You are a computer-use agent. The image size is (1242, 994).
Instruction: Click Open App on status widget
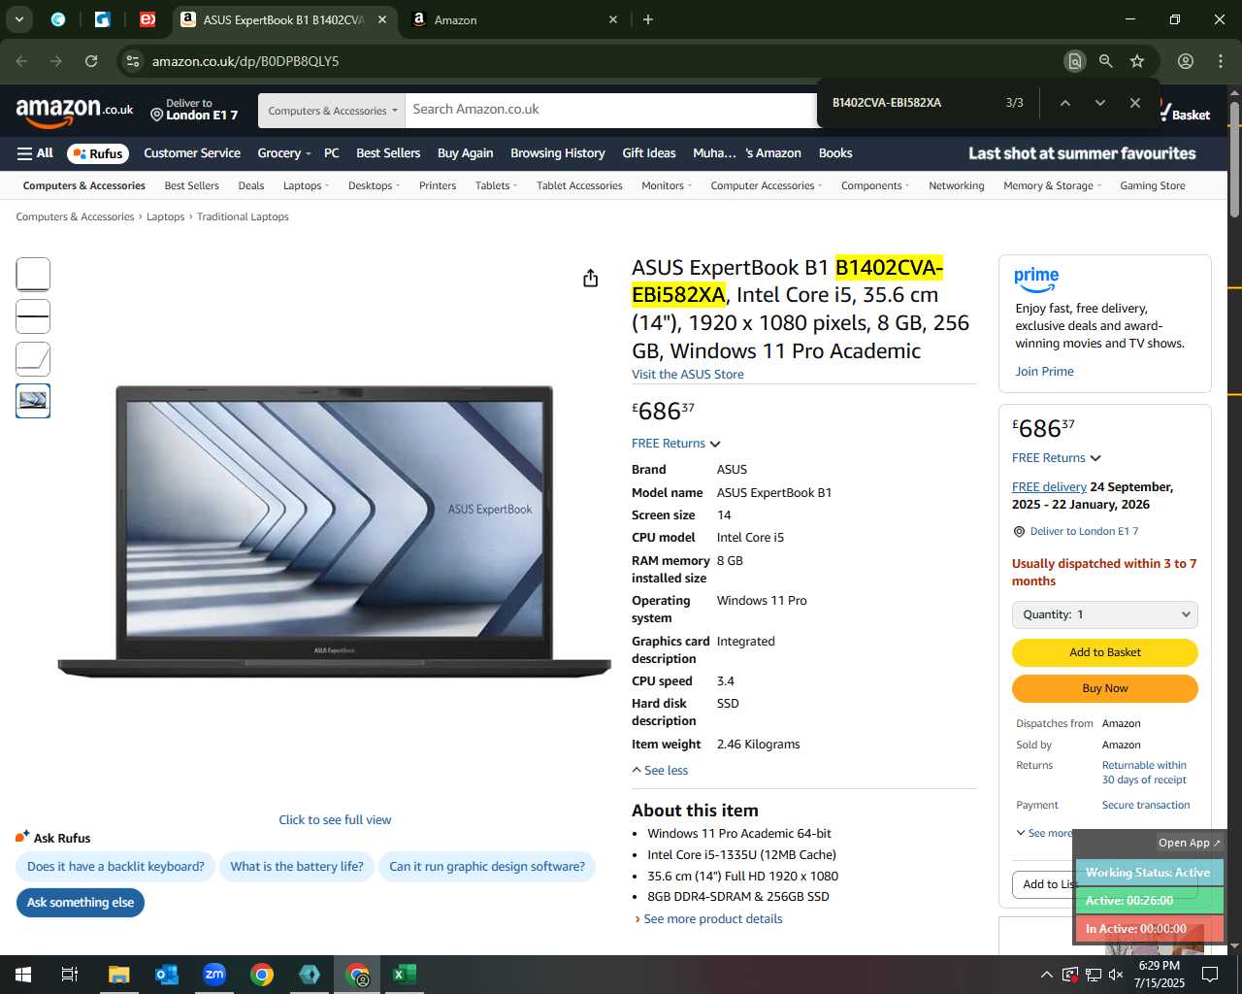1189,843
